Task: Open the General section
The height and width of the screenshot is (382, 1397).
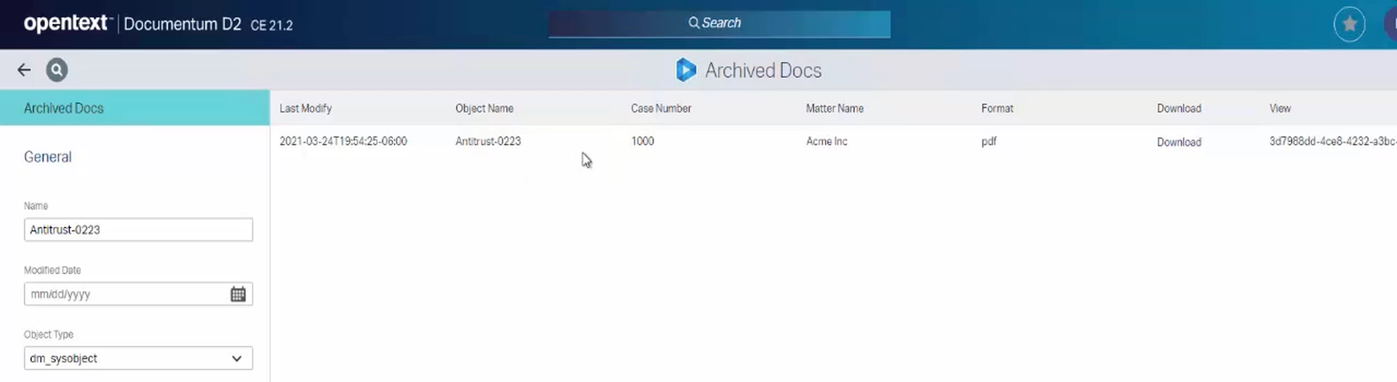Action: pos(48,157)
